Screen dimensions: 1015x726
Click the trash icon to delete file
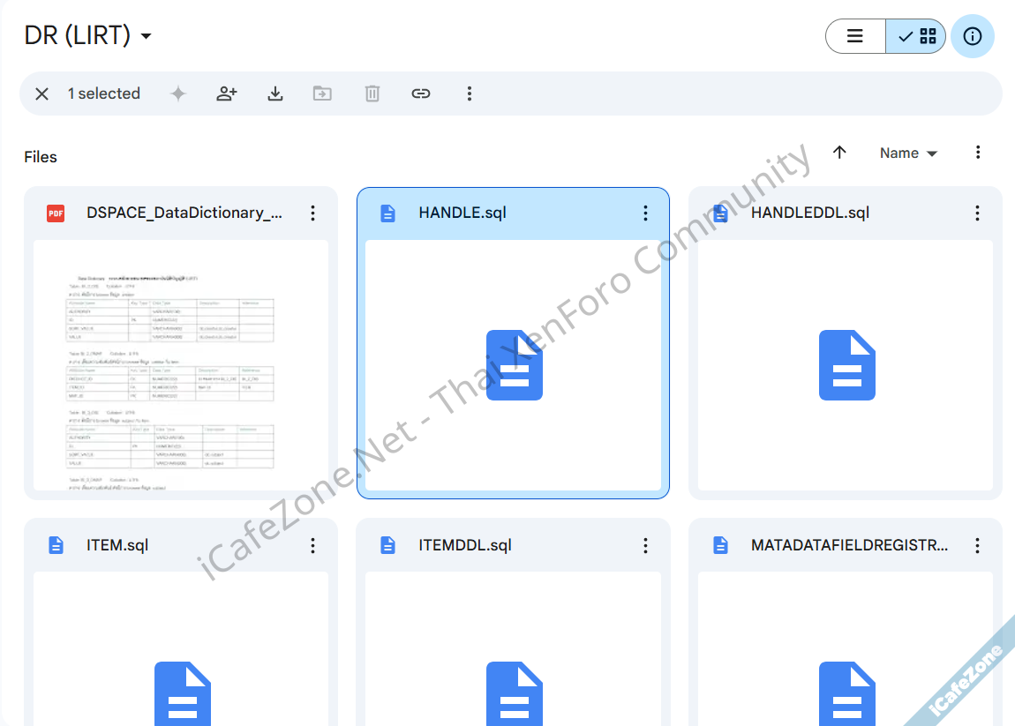pyautogui.click(x=372, y=94)
